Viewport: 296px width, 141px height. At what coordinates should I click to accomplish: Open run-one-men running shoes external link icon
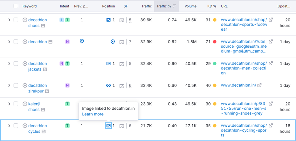(x=271, y=104)
